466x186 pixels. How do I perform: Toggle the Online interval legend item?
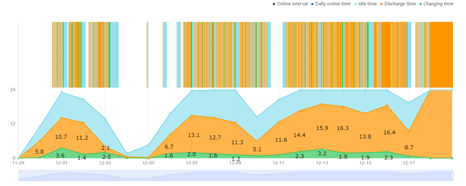point(290,4)
